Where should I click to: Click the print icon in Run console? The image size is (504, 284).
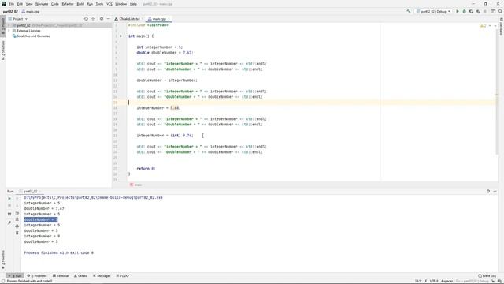[x=17, y=226]
